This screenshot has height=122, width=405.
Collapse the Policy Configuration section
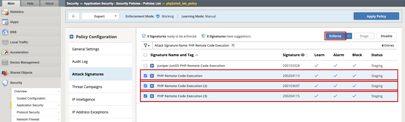tap(71, 37)
